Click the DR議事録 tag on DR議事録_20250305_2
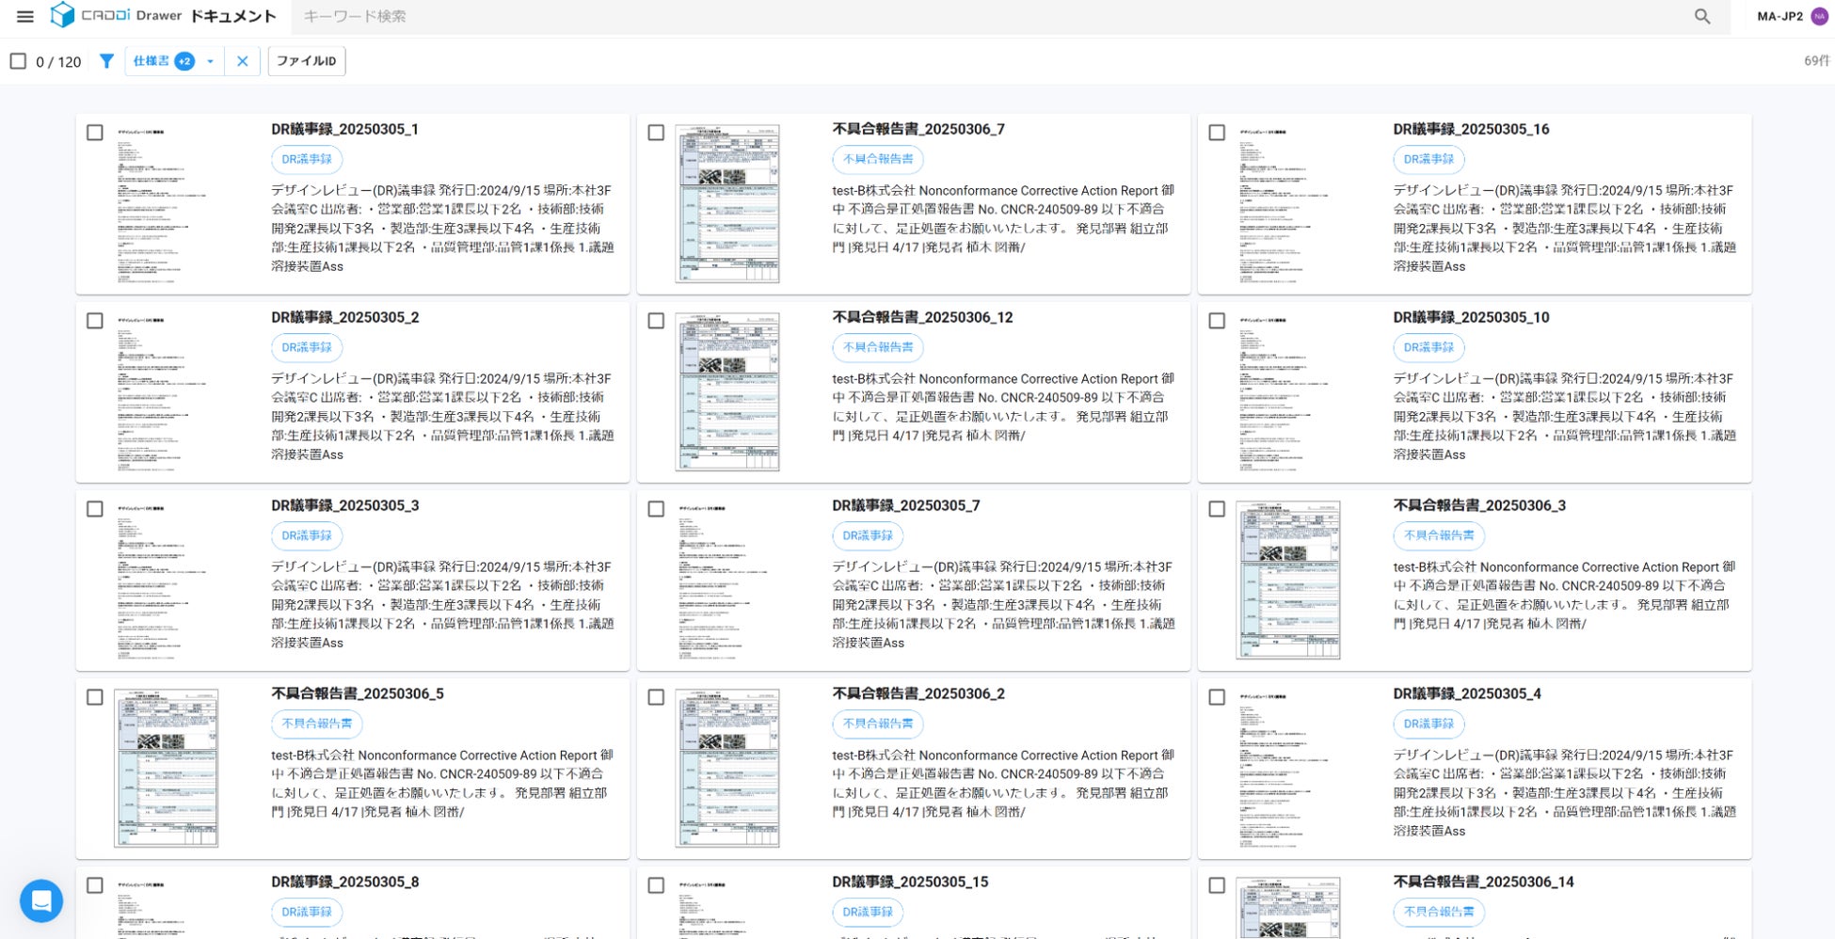This screenshot has height=939, width=1835. [307, 347]
